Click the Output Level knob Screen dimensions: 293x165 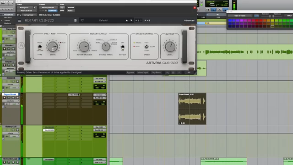(x=170, y=47)
